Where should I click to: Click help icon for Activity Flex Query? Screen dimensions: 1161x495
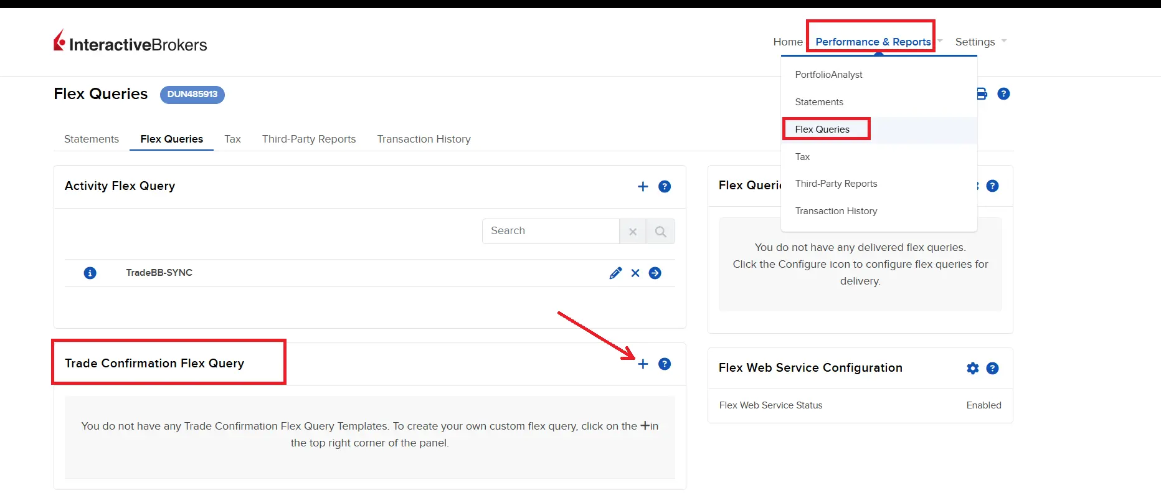pyautogui.click(x=665, y=187)
